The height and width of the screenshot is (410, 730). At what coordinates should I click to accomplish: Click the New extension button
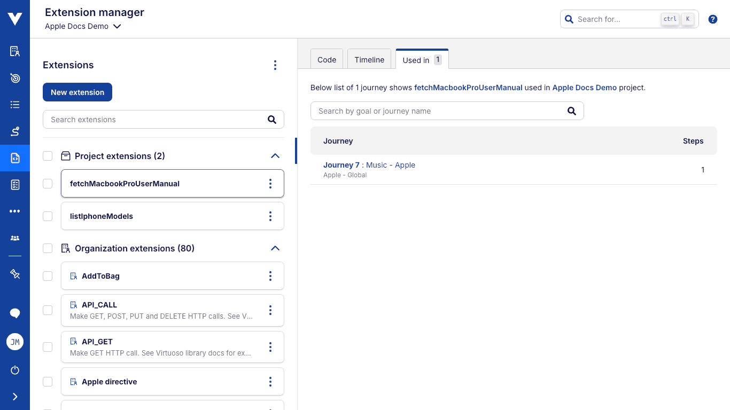pos(77,92)
